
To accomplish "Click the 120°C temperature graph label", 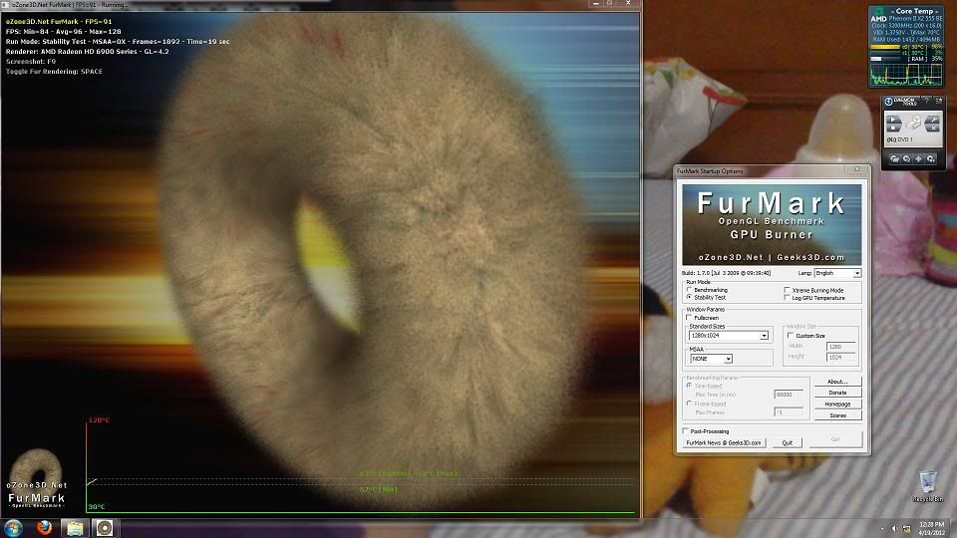I will [99, 420].
